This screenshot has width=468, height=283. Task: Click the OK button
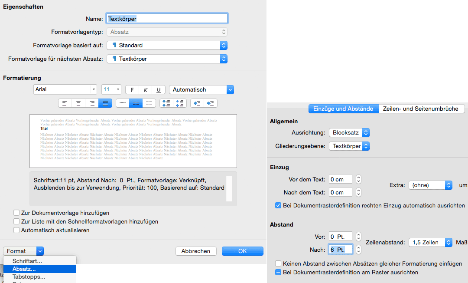coord(242,251)
